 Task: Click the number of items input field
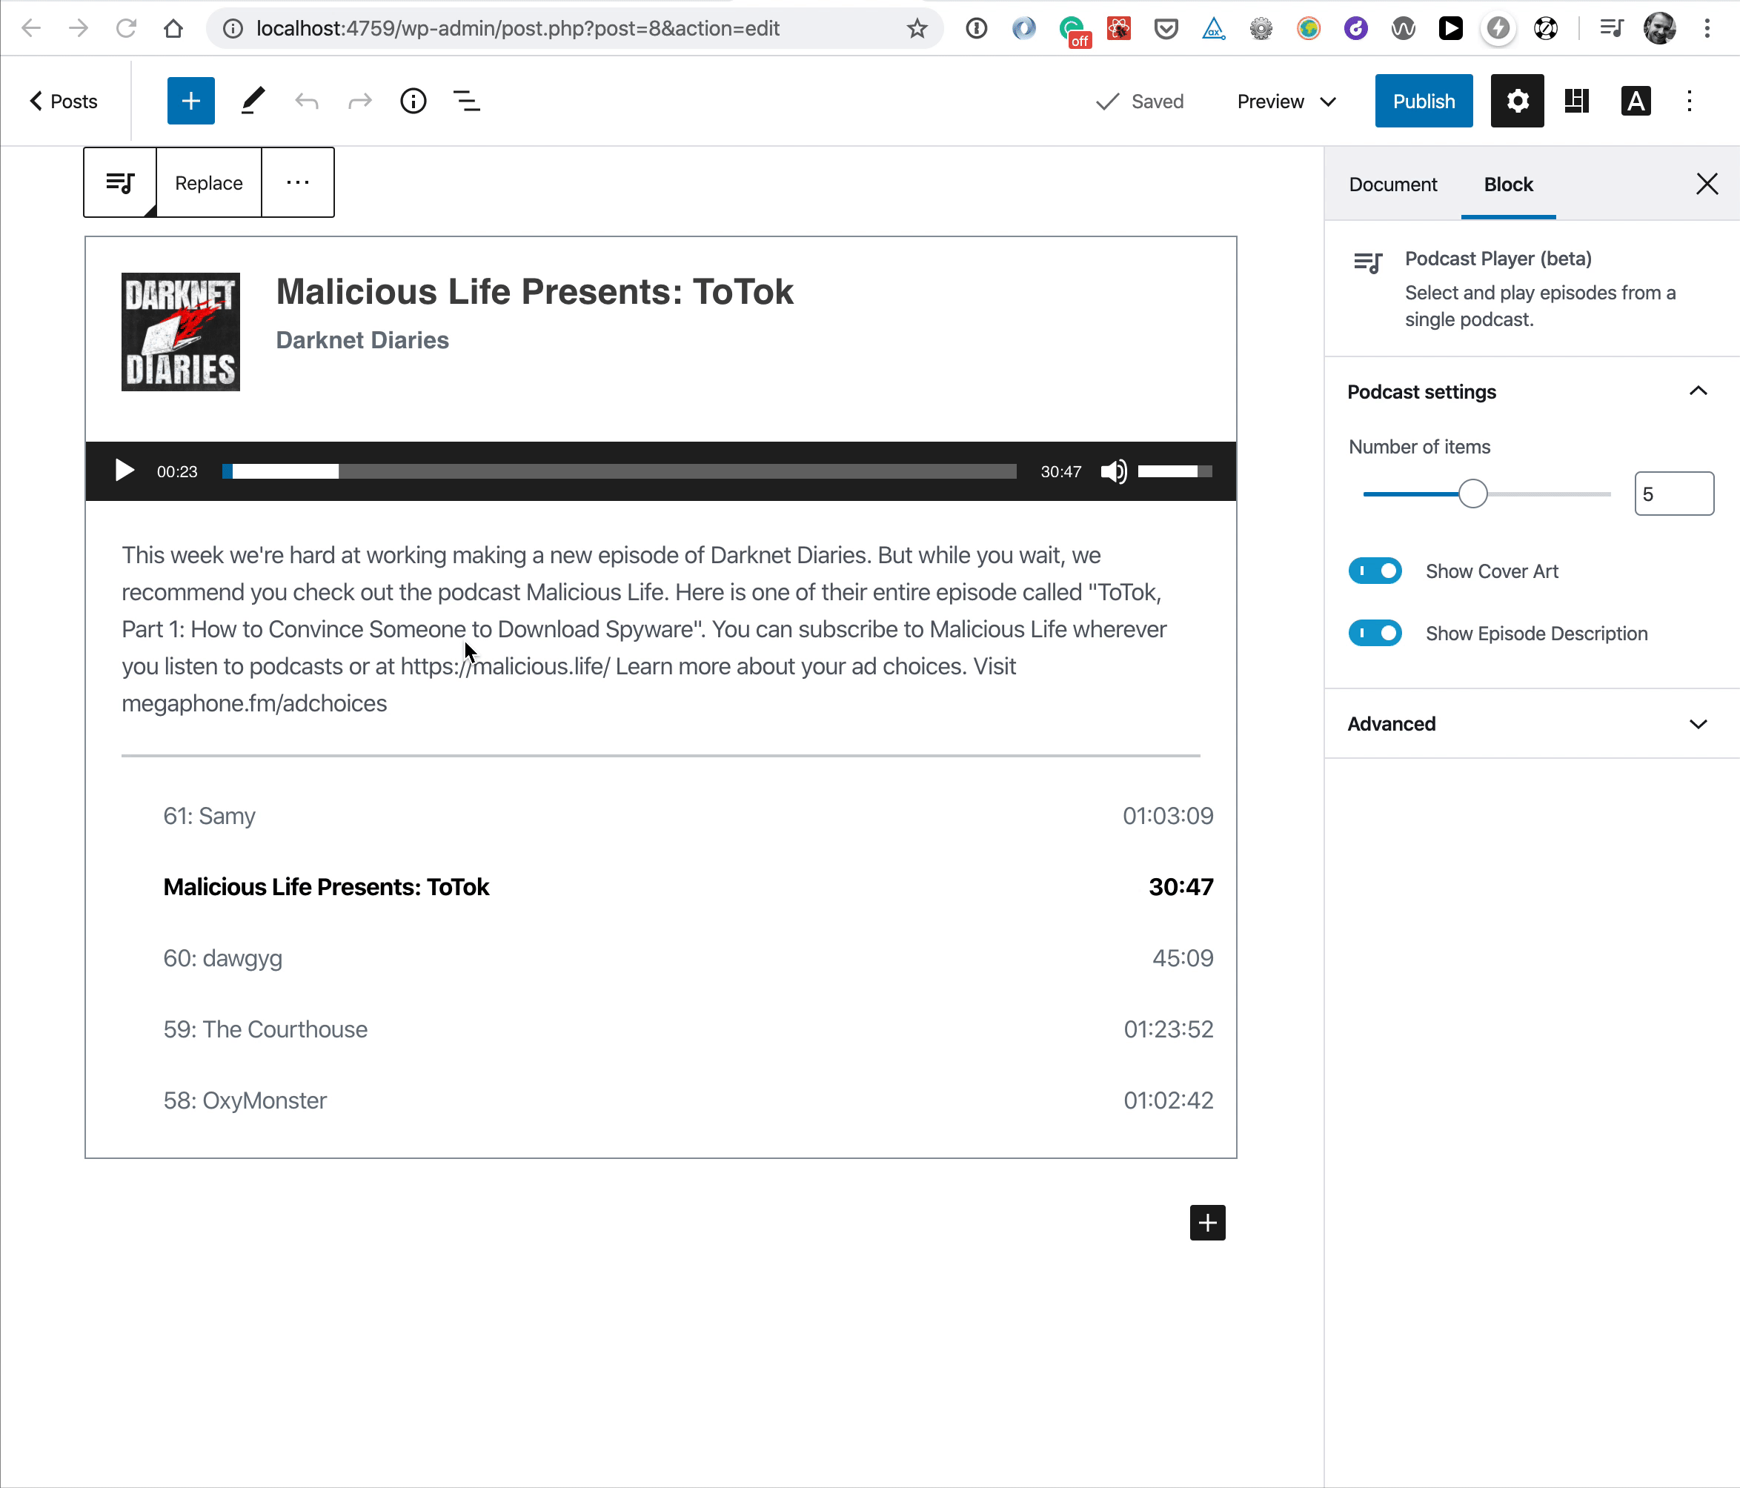click(x=1673, y=494)
